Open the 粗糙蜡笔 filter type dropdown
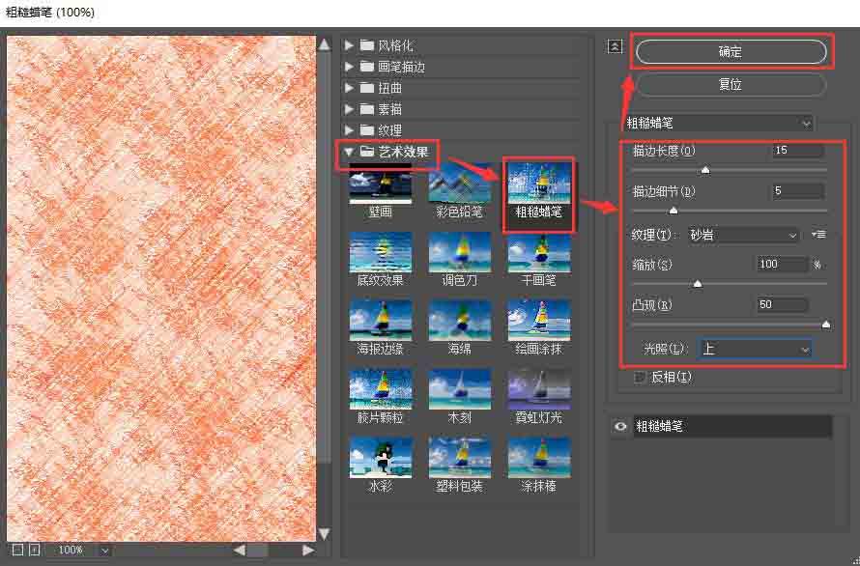Screen dimensions: 860x566 (x=719, y=124)
